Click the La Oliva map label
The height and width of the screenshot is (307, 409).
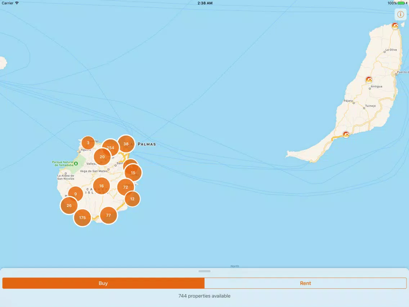(391, 50)
